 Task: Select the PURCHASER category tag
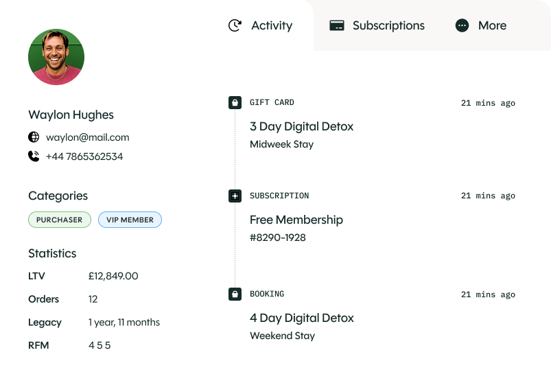(59, 220)
